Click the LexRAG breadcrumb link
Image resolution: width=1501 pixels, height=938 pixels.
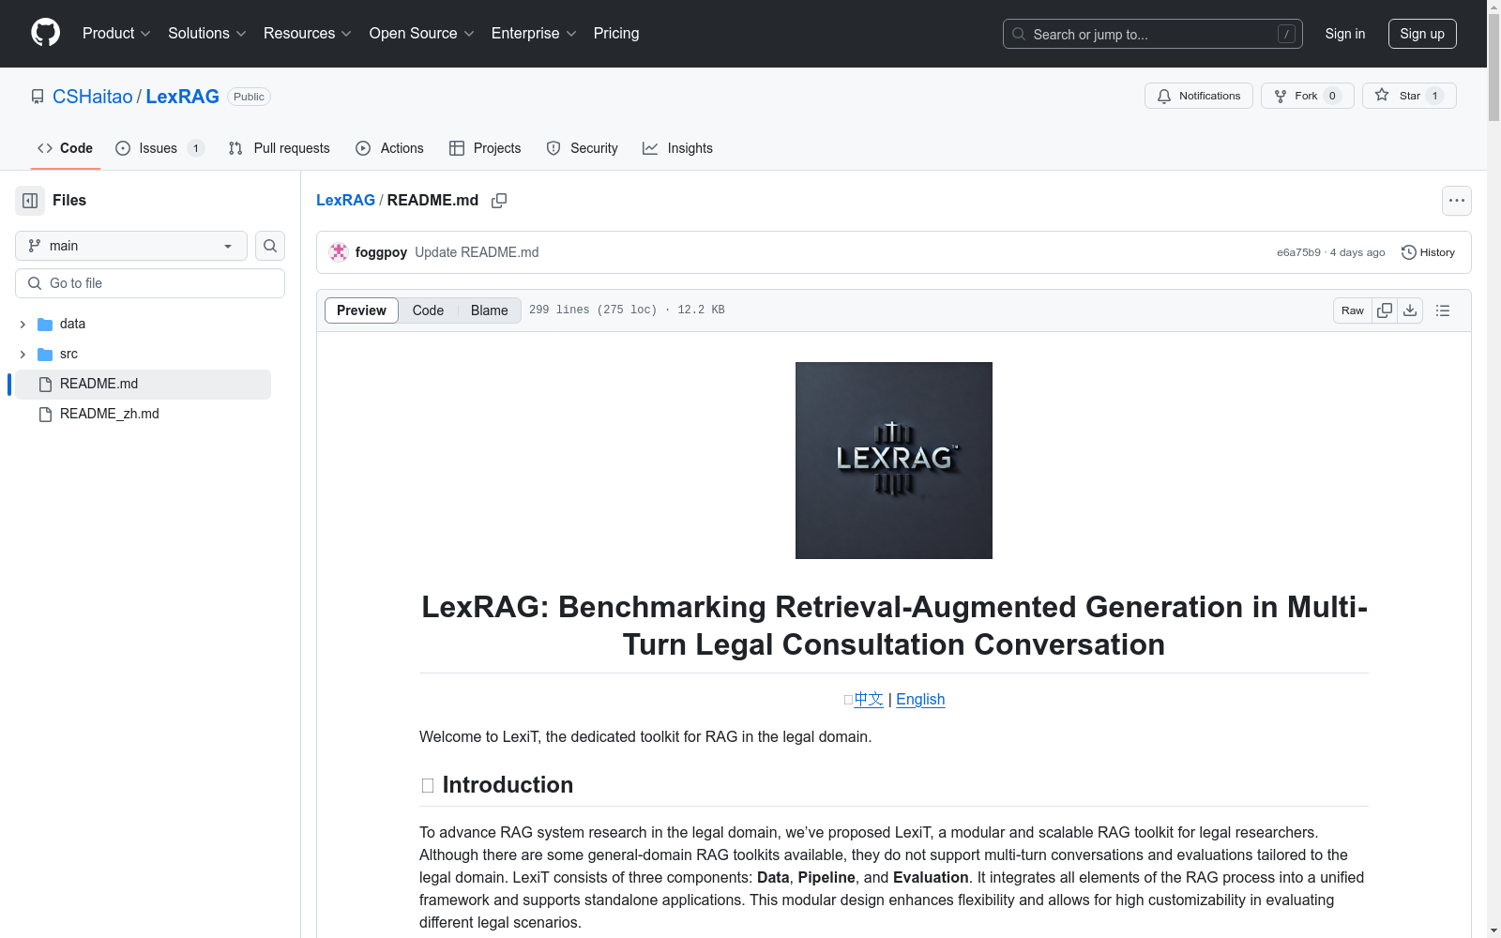pyautogui.click(x=345, y=200)
